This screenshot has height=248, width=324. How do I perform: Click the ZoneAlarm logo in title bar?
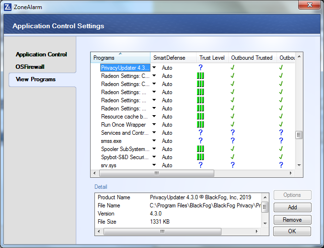[7, 5]
